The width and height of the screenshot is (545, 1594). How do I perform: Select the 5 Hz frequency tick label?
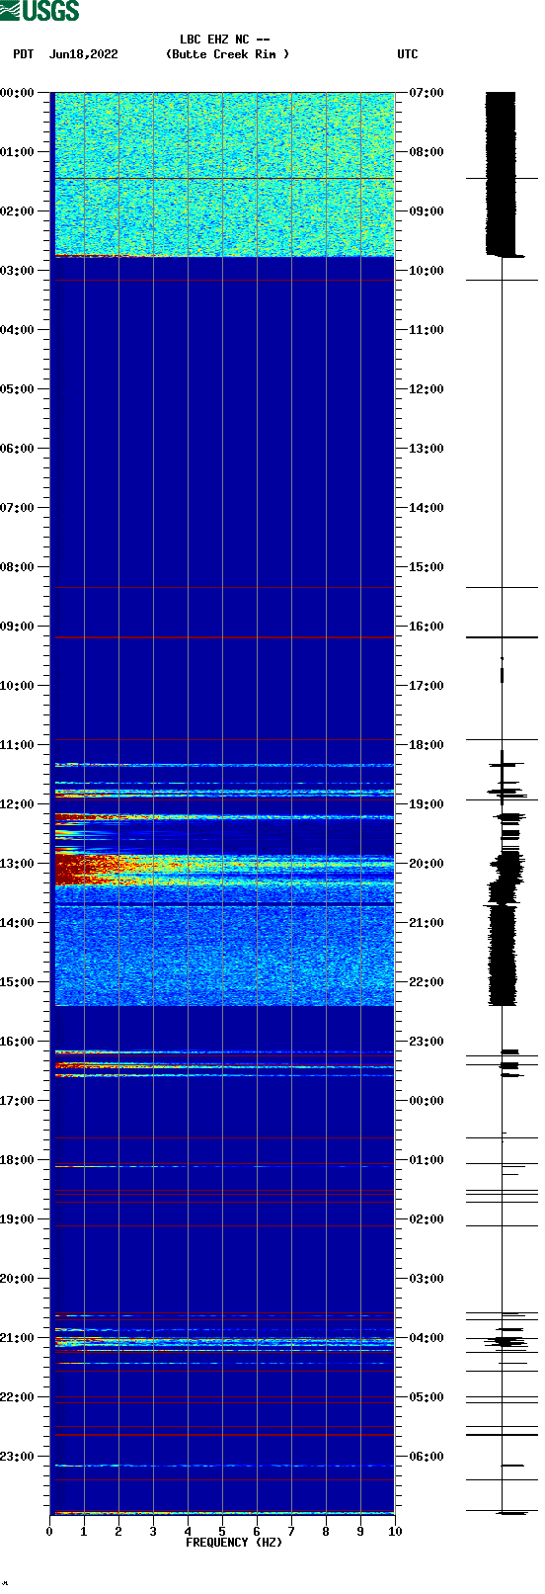222,1532
